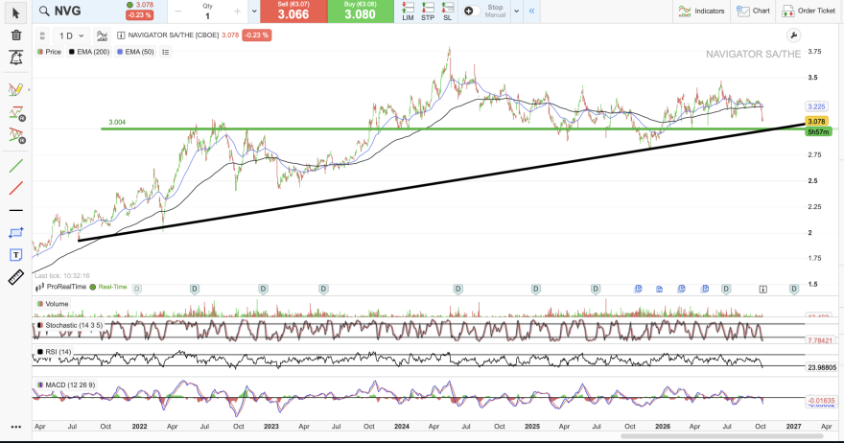Image resolution: width=844 pixels, height=443 pixels.
Task: Click the Stochastic value 7.78421
Action: coord(820,340)
